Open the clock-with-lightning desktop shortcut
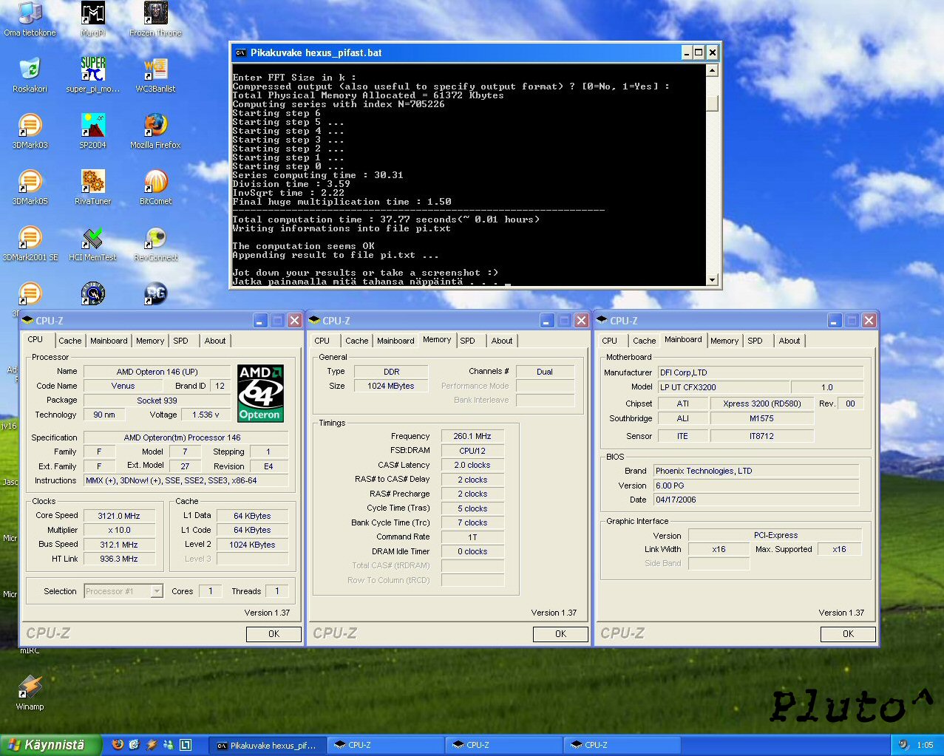Viewport: 944px width, 756px height. pos(93,293)
